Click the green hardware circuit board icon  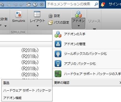58,74
